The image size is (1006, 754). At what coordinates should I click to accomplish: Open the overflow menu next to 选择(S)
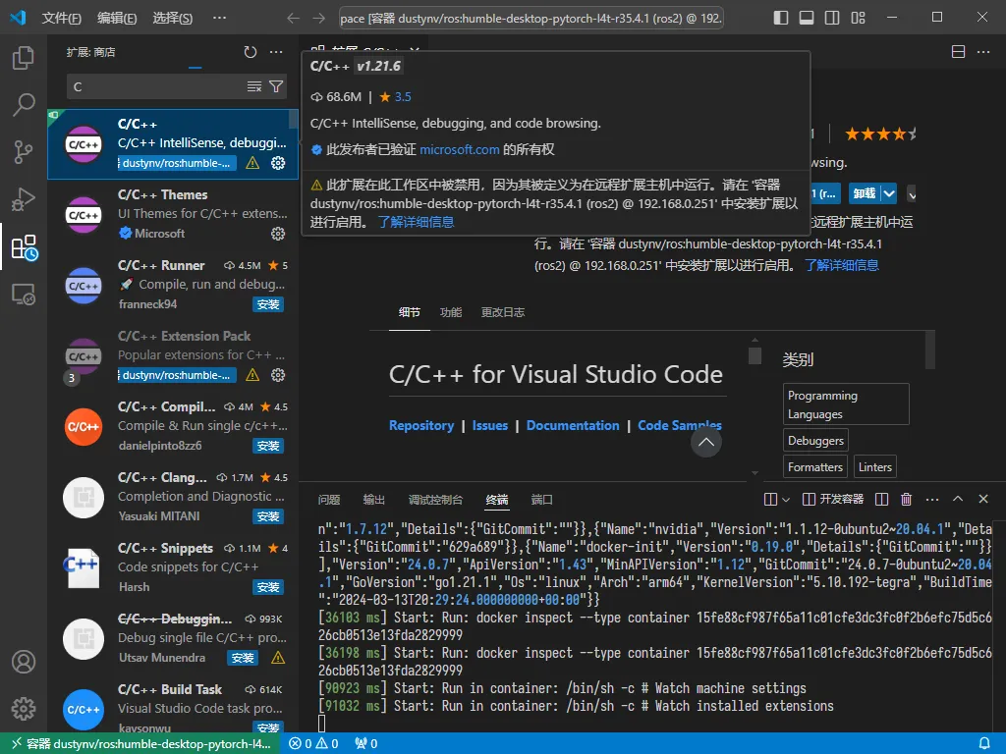click(x=219, y=18)
